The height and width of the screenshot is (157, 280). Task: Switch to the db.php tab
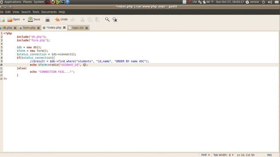7,28
